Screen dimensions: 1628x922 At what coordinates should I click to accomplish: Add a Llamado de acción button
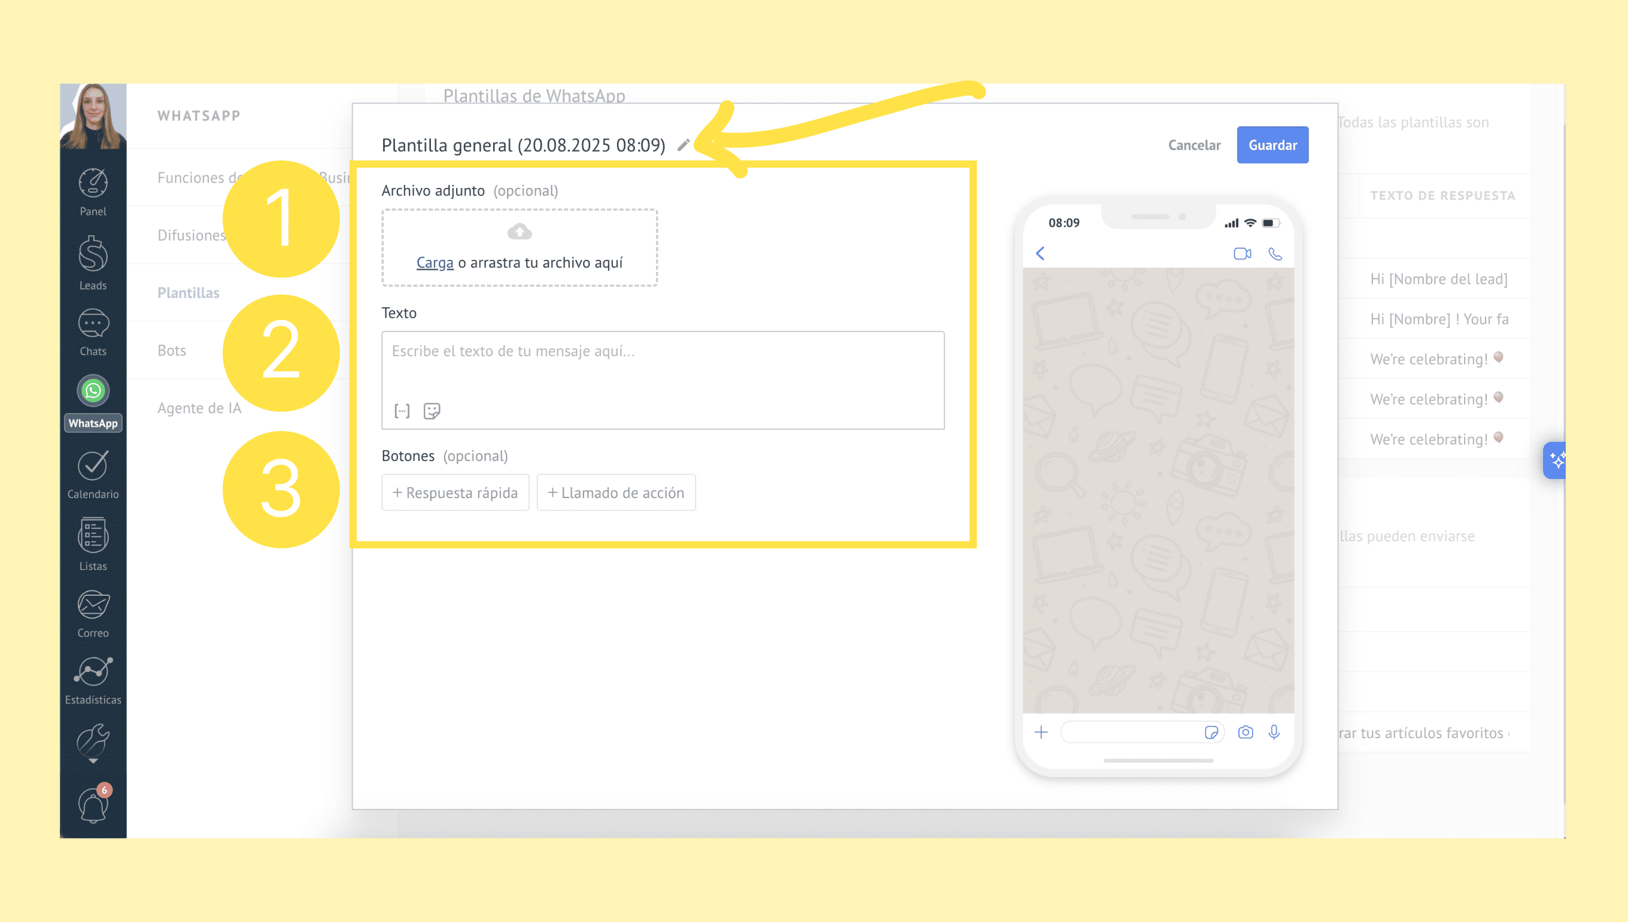[616, 493]
